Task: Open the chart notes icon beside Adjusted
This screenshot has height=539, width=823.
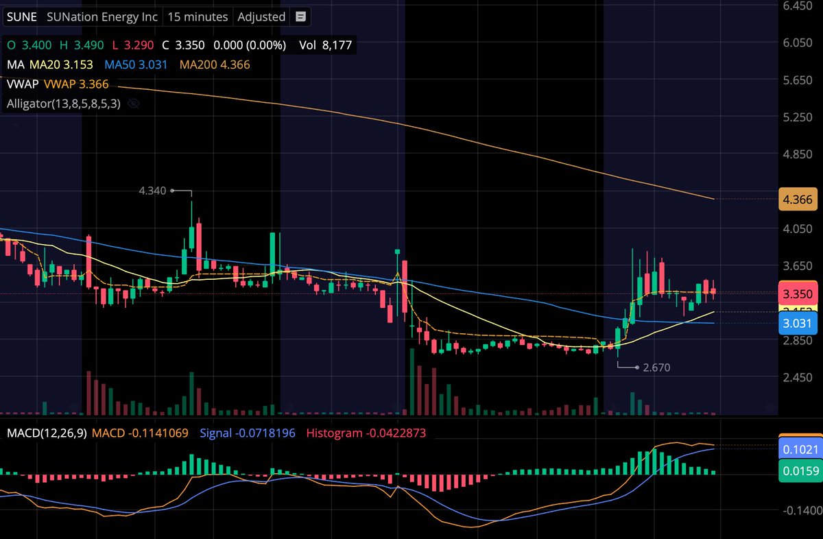Action: pos(300,16)
